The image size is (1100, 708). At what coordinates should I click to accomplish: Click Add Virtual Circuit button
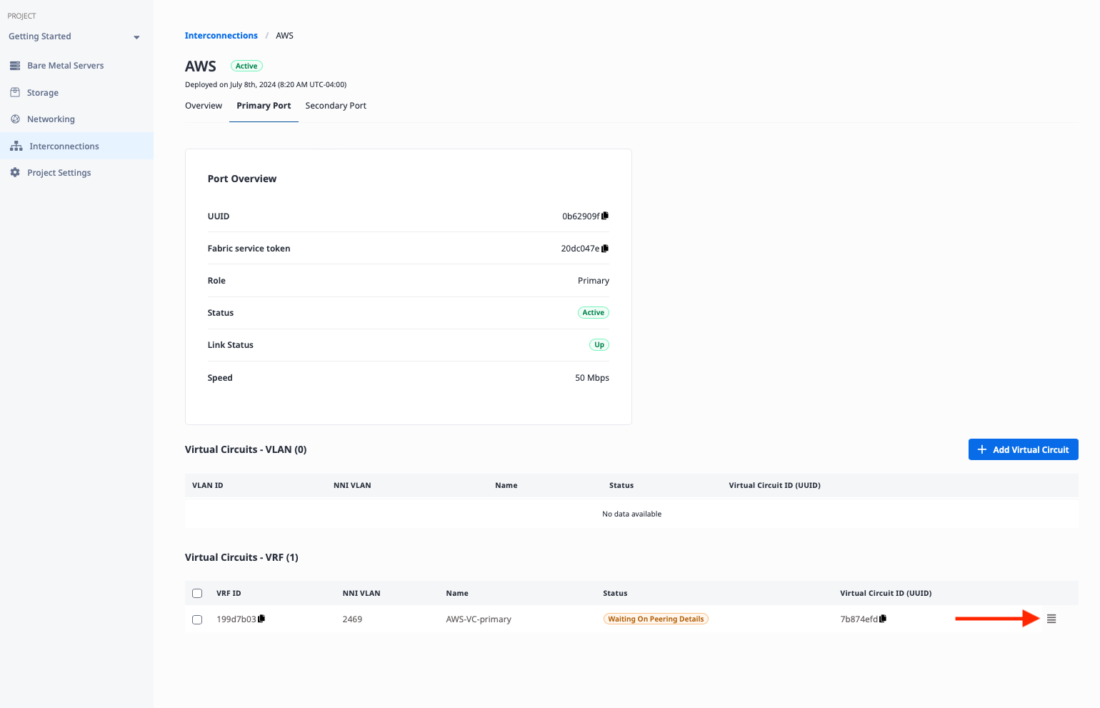pyautogui.click(x=1023, y=449)
